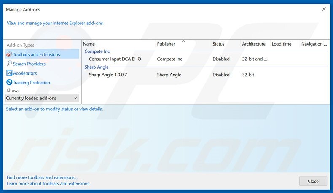Select the Sharp Angle 1.0.0.7 add-on

(108, 75)
